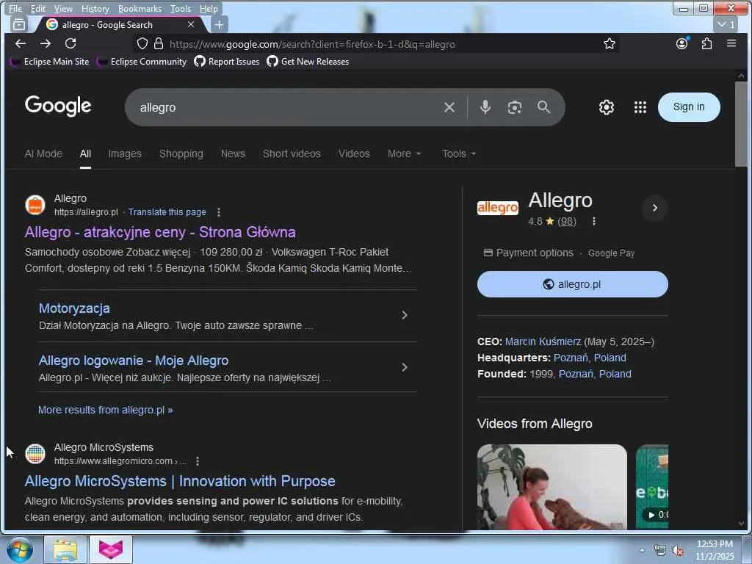Open File Explorer from the taskbar
The height and width of the screenshot is (564, 752).
point(65,549)
